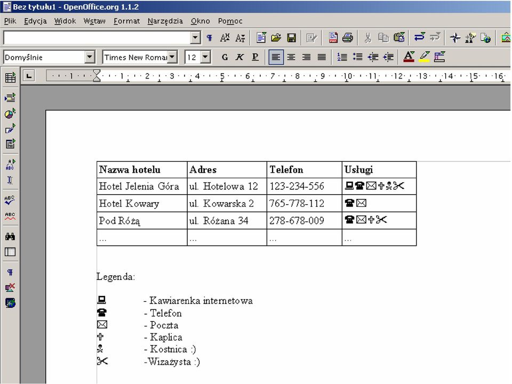The width and height of the screenshot is (512, 384).
Task: Click the Hotel Kowary table cell
Action: (x=142, y=203)
